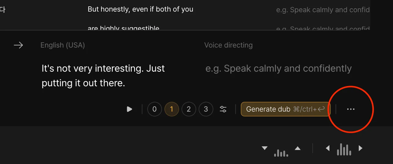Select take 0
Viewport: 393px width, 164px height.
coord(155,109)
